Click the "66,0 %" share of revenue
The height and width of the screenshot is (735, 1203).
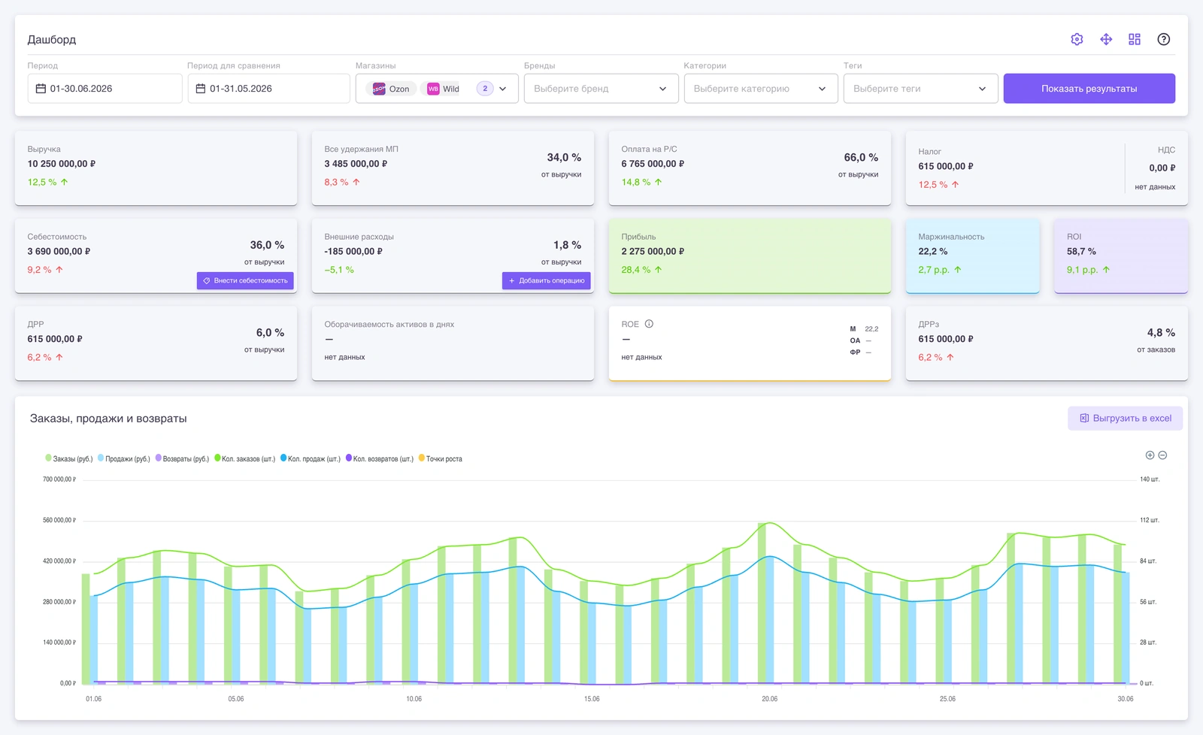pyautogui.click(x=861, y=157)
